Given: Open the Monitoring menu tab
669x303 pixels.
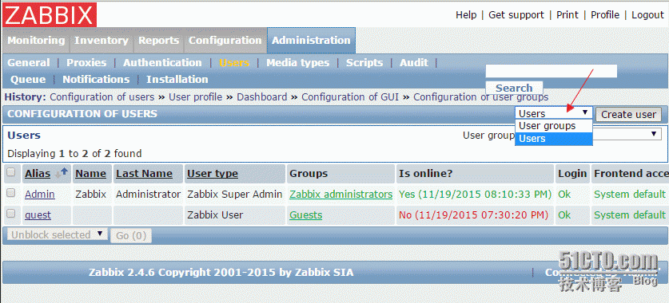Looking at the screenshot, I should click(36, 41).
